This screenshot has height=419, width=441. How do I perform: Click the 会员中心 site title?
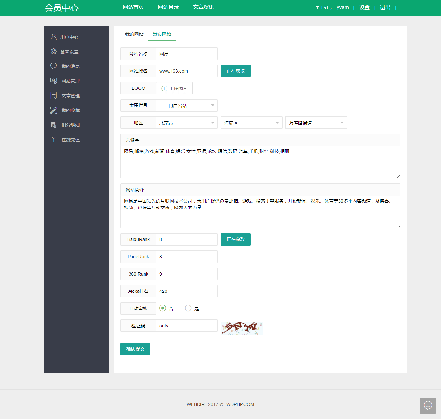point(62,8)
